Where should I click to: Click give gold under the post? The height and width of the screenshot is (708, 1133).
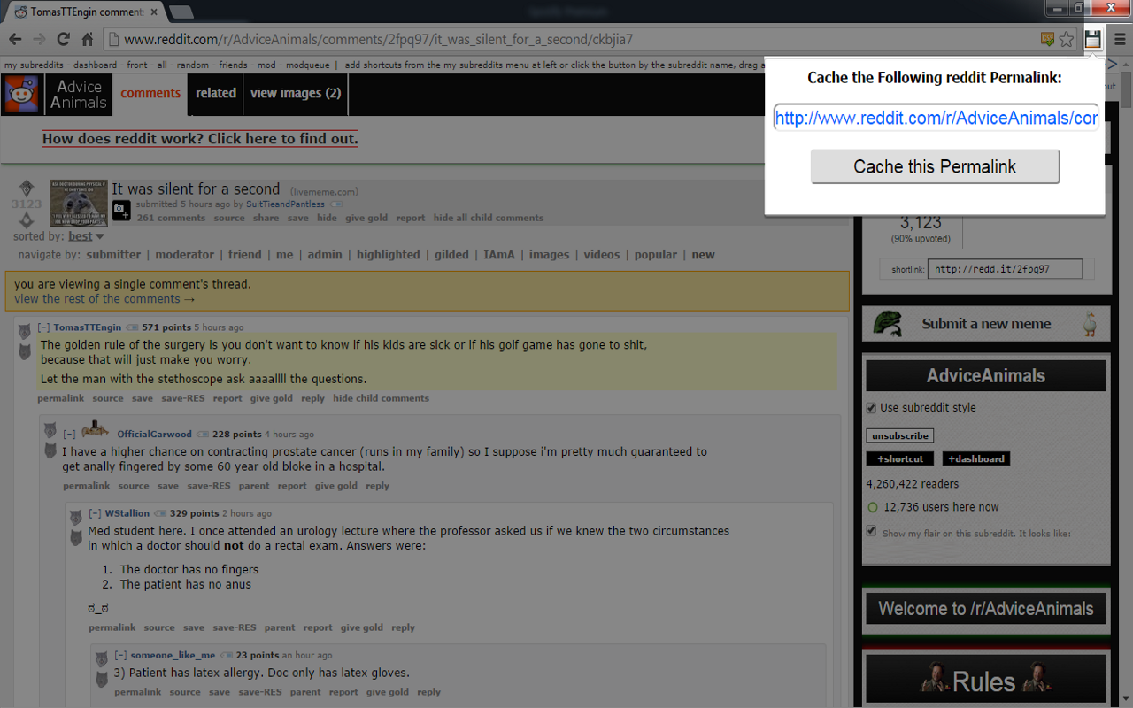(x=366, y=218)
